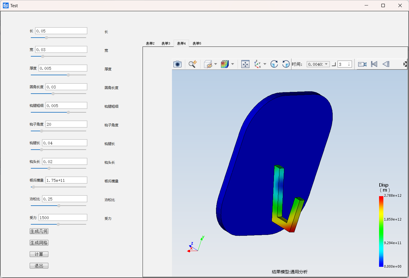
Task: Click the 杨氏模量 slider handle
Action: coord(33,187)
